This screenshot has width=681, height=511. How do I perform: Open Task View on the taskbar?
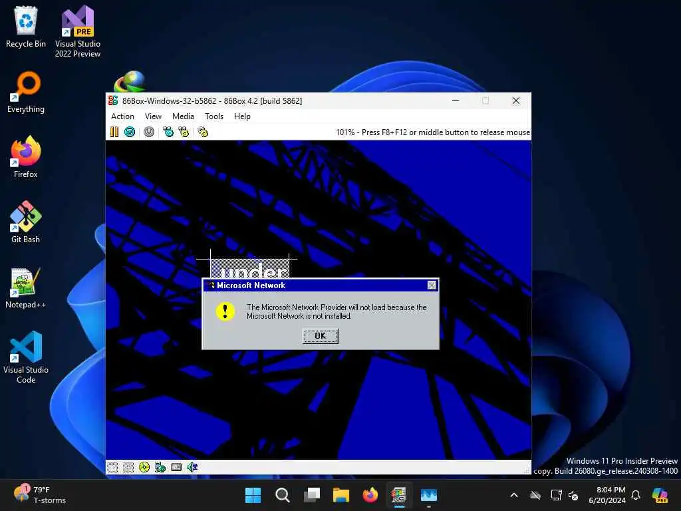pos(312,495)
